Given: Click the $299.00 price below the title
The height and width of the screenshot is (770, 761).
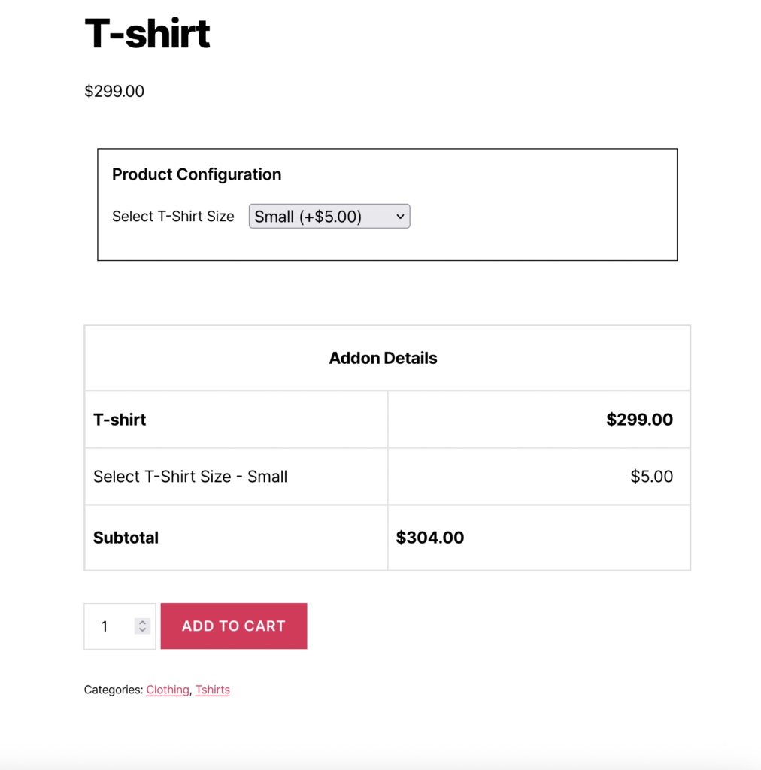Looking at the screenshot, I should point(114,92).
